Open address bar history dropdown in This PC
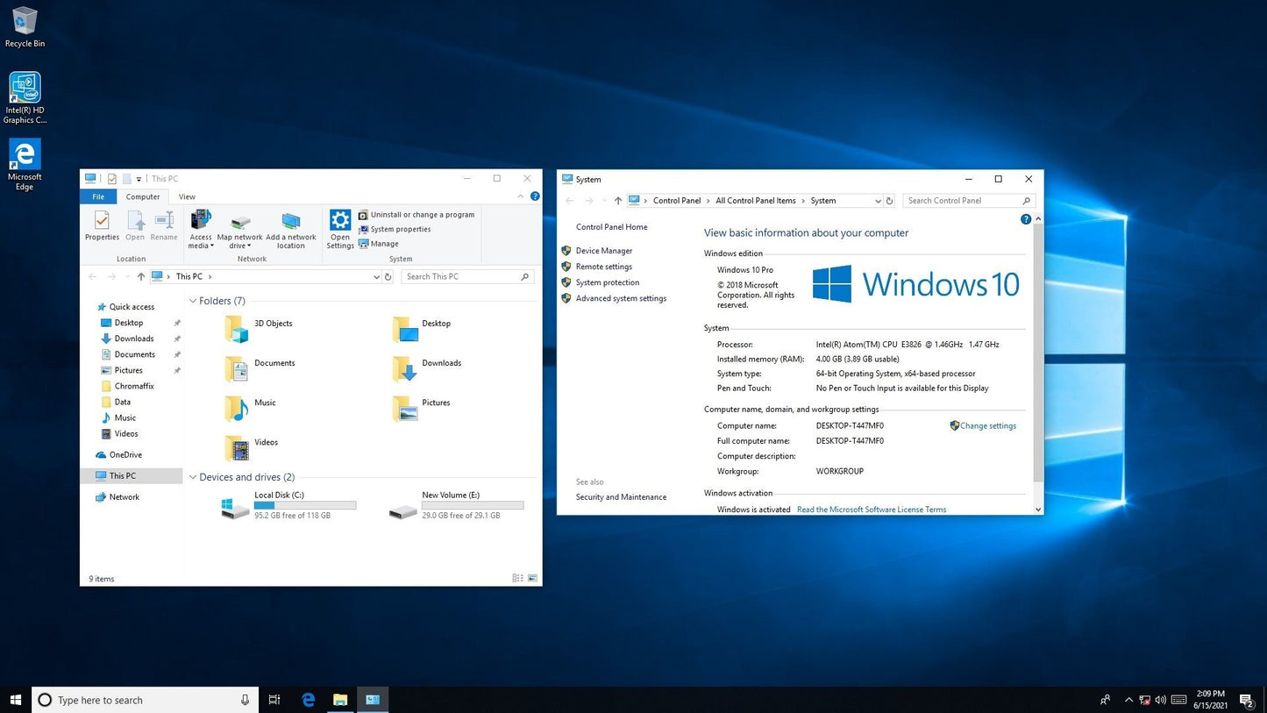Image resolution: width=1267 pixels, height=713 pixels. tap(376, 276)
